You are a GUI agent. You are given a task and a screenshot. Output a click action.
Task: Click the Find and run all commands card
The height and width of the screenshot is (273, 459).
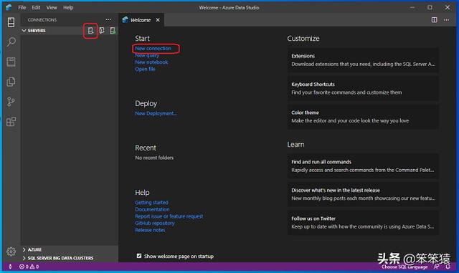[x=363, y=166]
